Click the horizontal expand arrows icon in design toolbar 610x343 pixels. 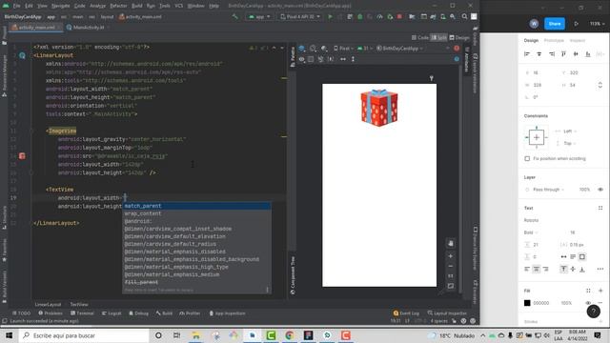343,59
